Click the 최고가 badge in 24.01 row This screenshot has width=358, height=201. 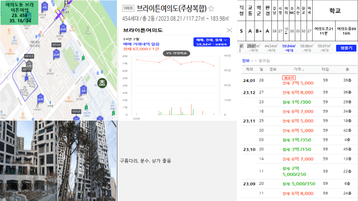coord(289,78)
